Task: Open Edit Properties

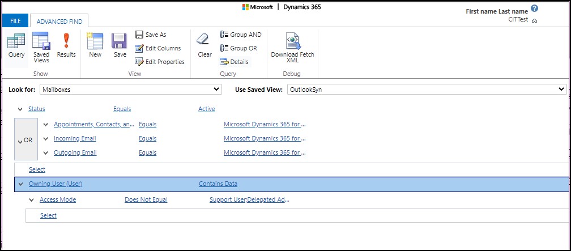Action: pyautogui.click(x=160, y=62)
